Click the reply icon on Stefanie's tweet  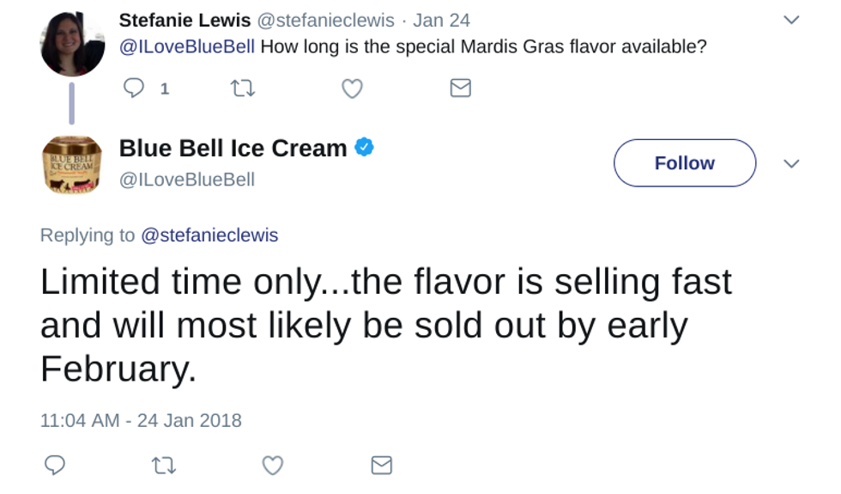tap(134, 88)
